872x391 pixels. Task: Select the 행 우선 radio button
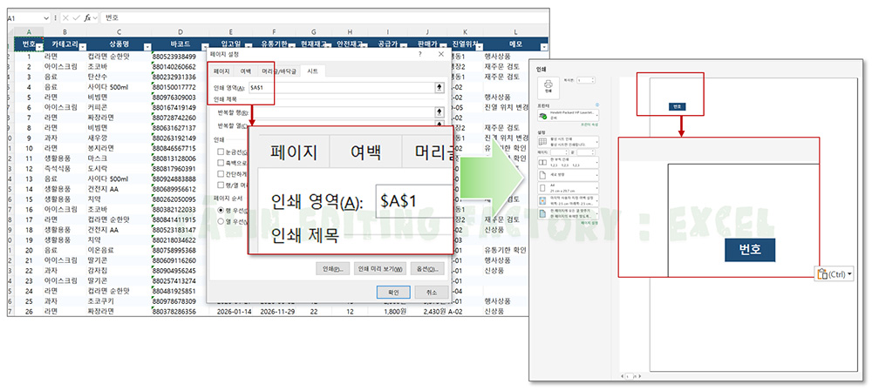point(221,211)
